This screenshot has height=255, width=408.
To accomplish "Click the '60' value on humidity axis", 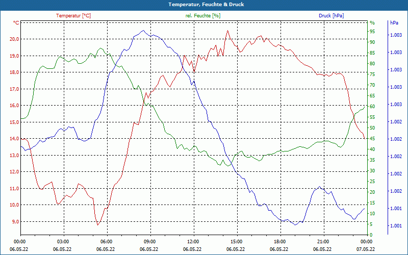I will pos(372,107).
